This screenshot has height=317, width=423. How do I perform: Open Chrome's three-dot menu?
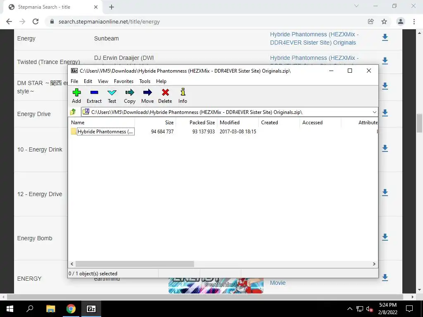[414, 21]
